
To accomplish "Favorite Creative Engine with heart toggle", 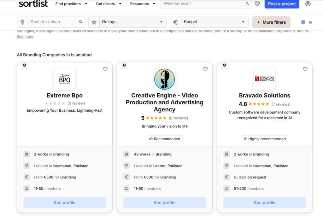I will pyautogui.click(x=205, y=69).
